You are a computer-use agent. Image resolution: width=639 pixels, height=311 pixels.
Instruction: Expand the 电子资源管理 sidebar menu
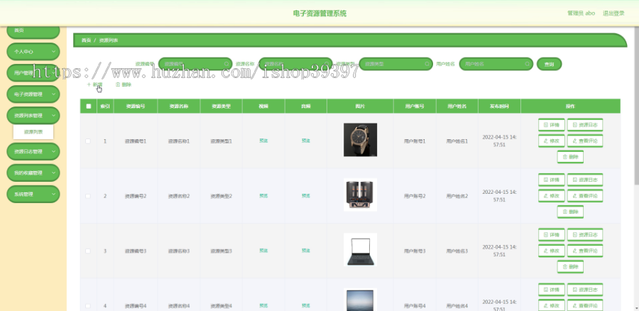point(33,94)
